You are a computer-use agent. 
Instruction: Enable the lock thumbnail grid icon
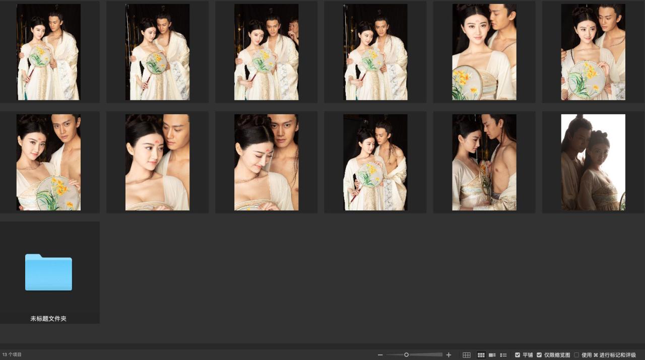(x=467, y=355)
